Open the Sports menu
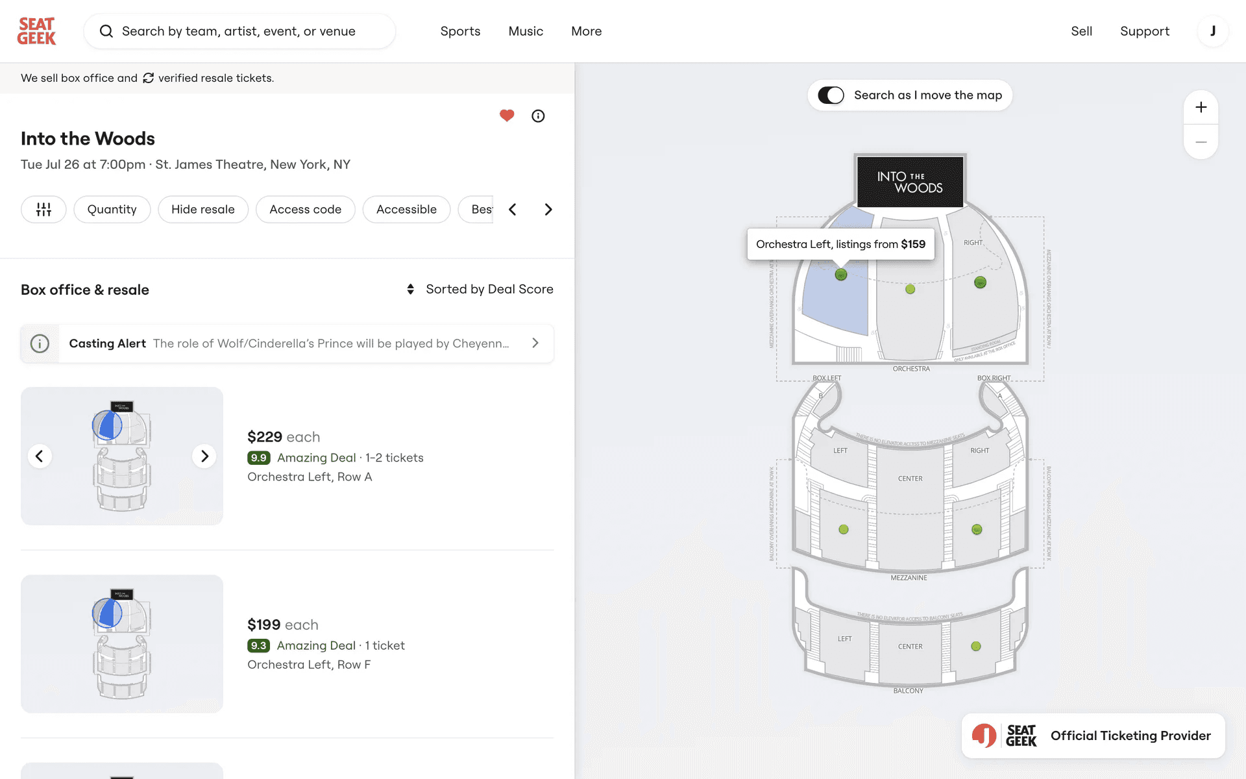This screenshot has height=779, width=1246. click(460, 31)
